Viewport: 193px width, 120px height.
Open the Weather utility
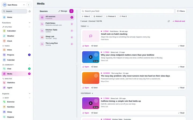[17, 36]
